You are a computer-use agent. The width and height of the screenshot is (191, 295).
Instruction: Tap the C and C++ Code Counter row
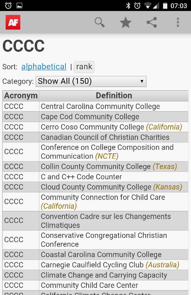tap(95, 177)
